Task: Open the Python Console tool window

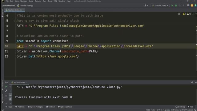Action: [x=65, y=107]
